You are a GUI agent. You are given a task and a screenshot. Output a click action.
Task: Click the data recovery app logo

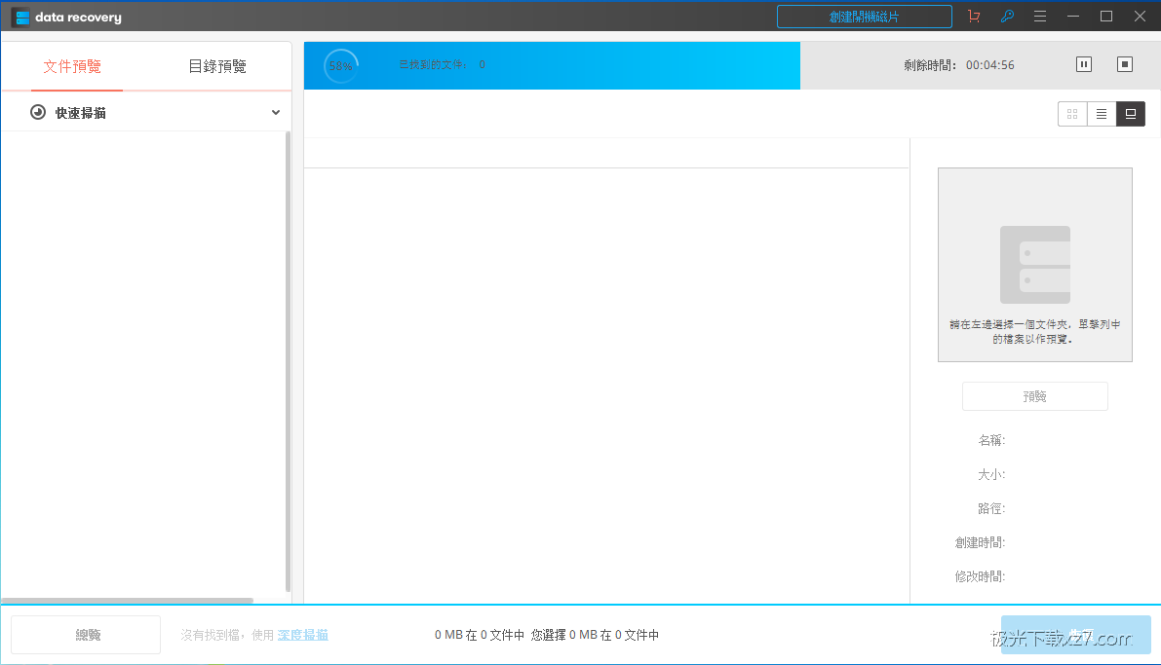point(21,17)
